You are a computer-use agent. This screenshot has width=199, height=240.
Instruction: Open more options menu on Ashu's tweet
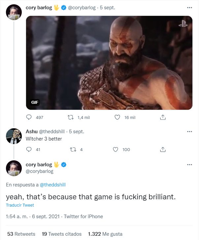tap(189, 132)
